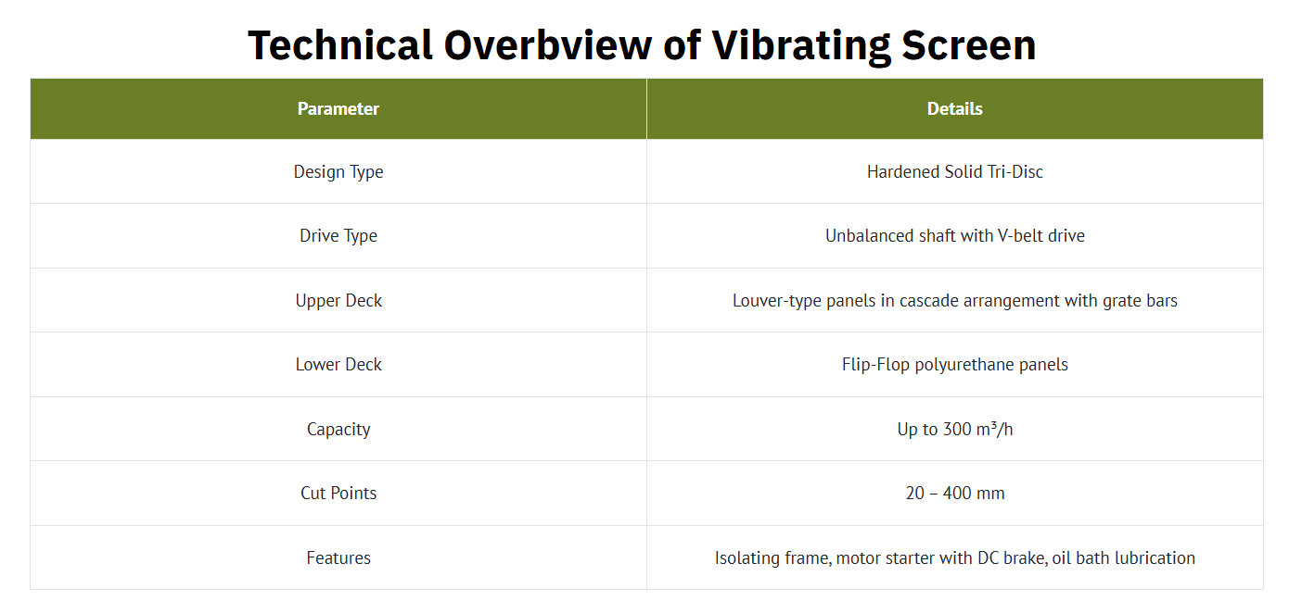Click the Drive Type cell
The width and height of the screenshot is (1302, 601).
coord(338,235)
